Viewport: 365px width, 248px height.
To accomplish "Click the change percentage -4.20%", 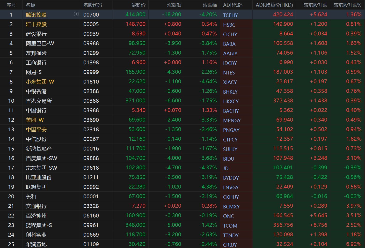I will [208, 14].
